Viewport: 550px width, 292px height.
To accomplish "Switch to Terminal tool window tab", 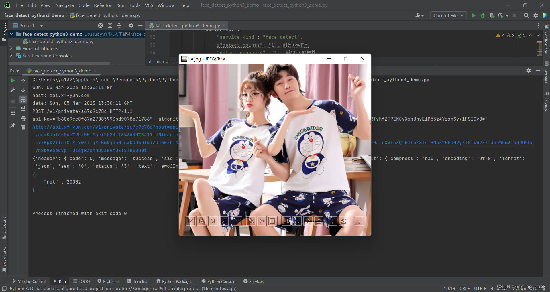I will point(138,281).
